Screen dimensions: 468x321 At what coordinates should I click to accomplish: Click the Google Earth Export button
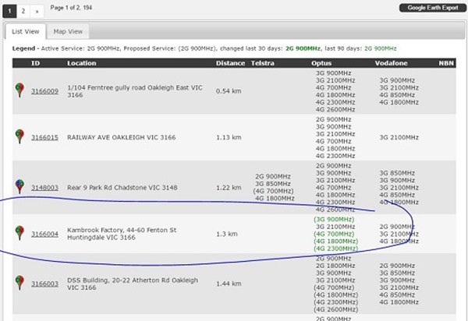click(433, 8)
